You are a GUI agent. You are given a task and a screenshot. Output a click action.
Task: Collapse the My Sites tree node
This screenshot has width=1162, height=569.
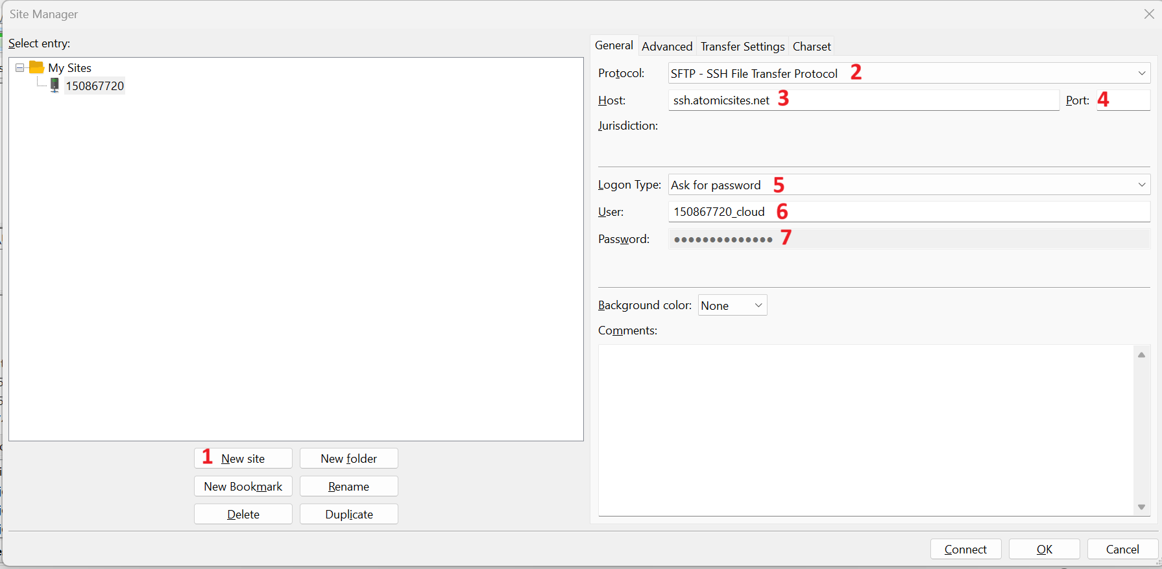point(20,67)
